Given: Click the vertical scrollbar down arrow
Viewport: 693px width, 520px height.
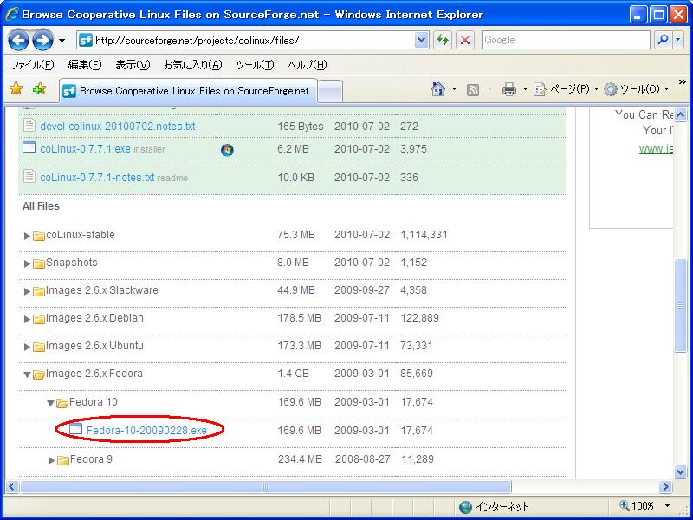Looking at the screenshot, I should tap(681, 472).
